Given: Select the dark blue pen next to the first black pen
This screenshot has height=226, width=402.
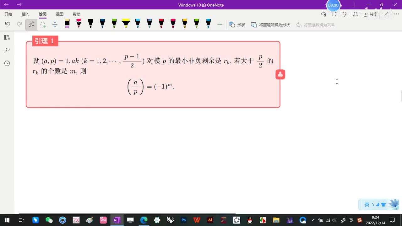Looking at the screenshot, I should 102,24.
